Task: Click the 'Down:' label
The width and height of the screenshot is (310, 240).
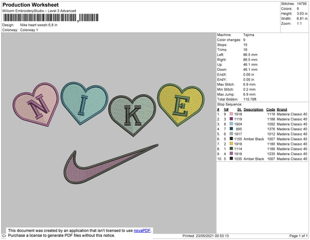Action: point(222,69)
